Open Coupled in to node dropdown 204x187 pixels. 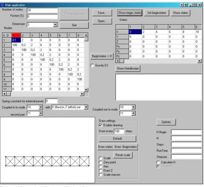[41, 107]
